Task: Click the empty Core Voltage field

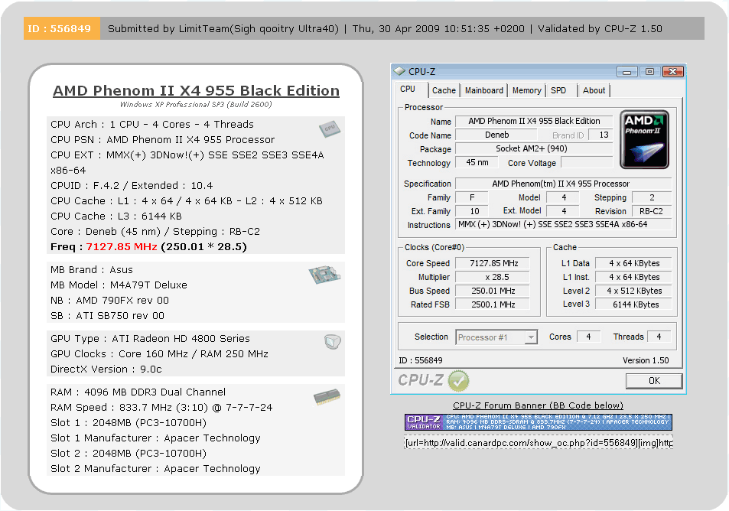Action: 587,163
